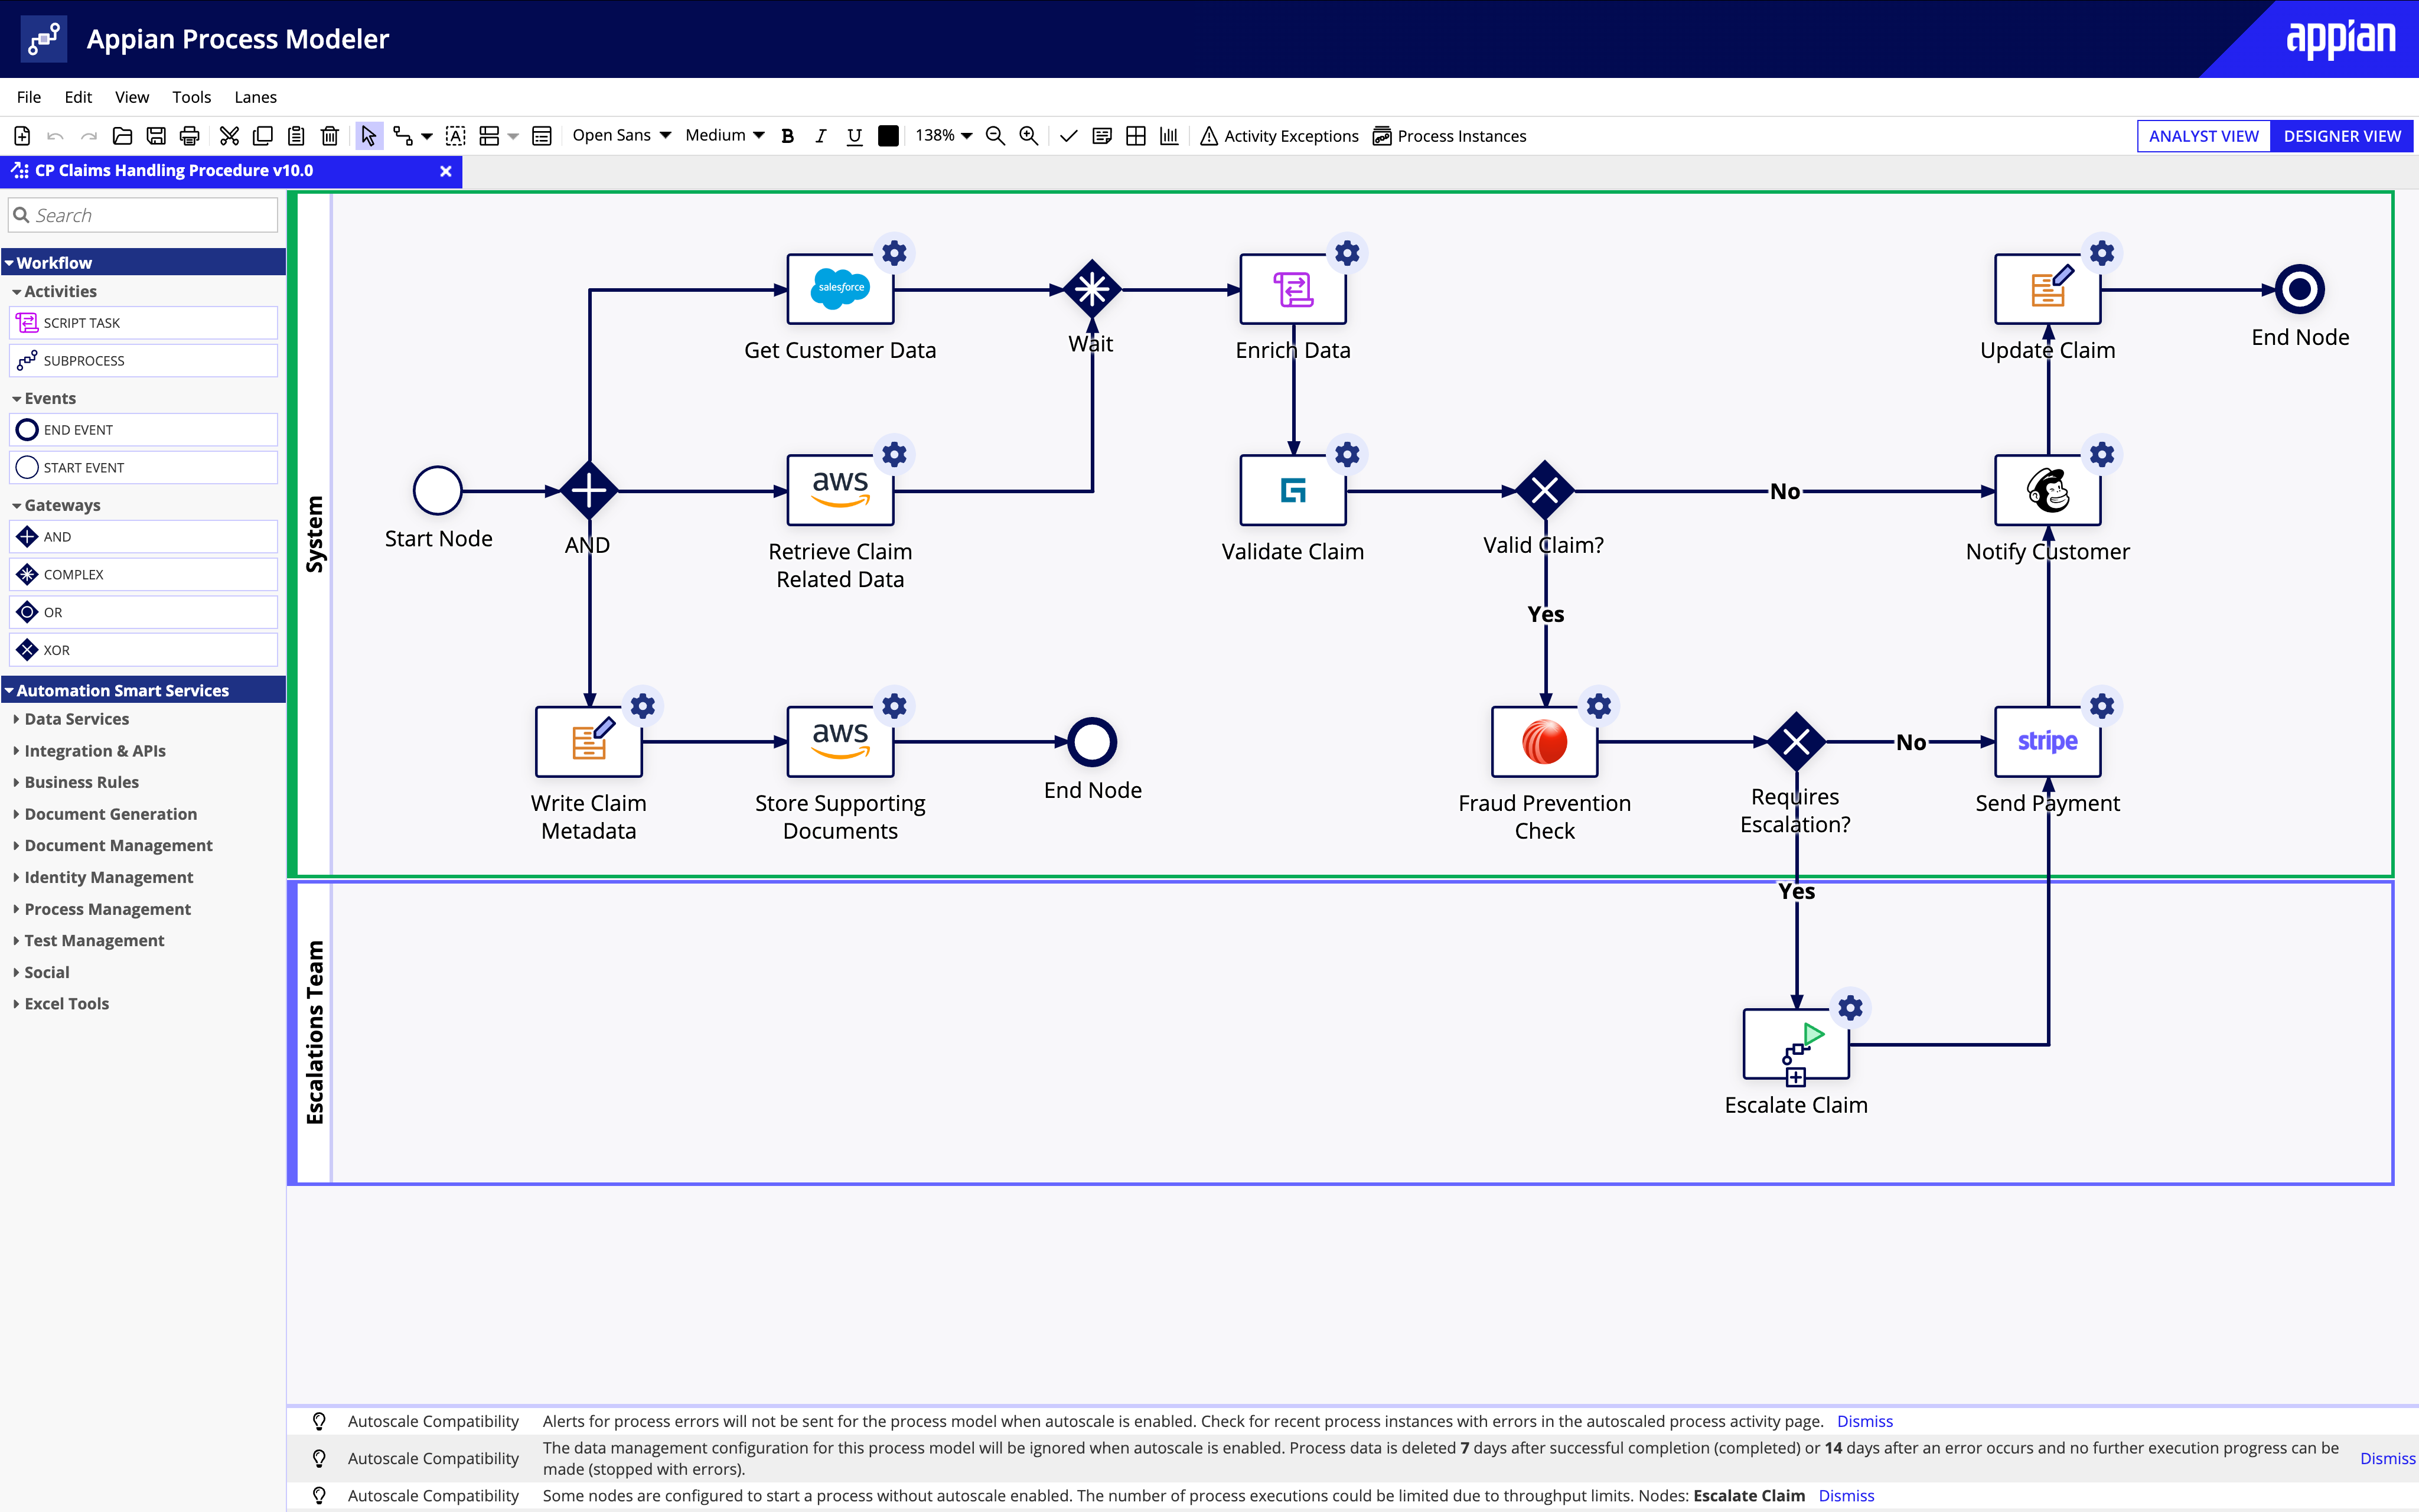Image resolution: width=2419 pixels, height=1512 pixels.
Task: Choose XOR gateway from palette
Action: (144, 650)
